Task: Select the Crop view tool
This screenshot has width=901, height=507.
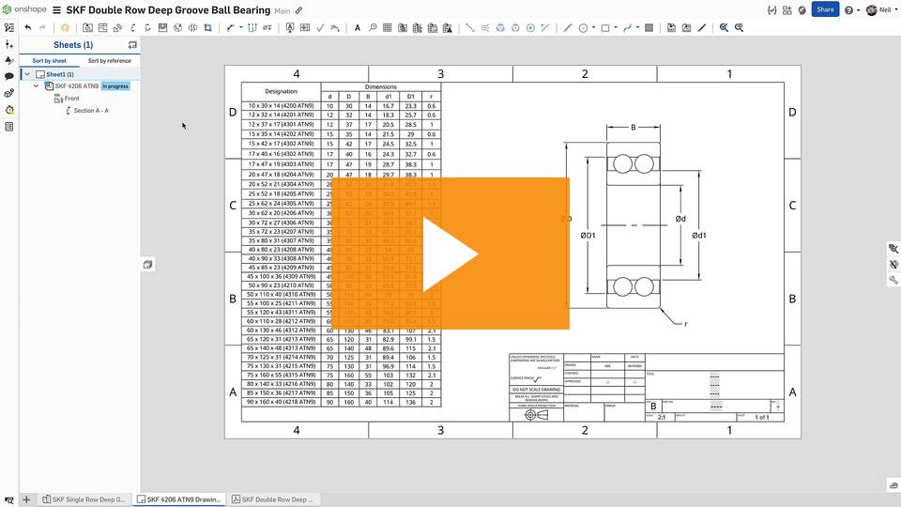Action: [208, 27]
